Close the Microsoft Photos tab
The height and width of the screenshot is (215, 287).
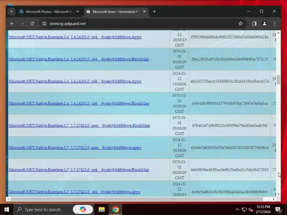pyautogui.click(x=78, y=12)
